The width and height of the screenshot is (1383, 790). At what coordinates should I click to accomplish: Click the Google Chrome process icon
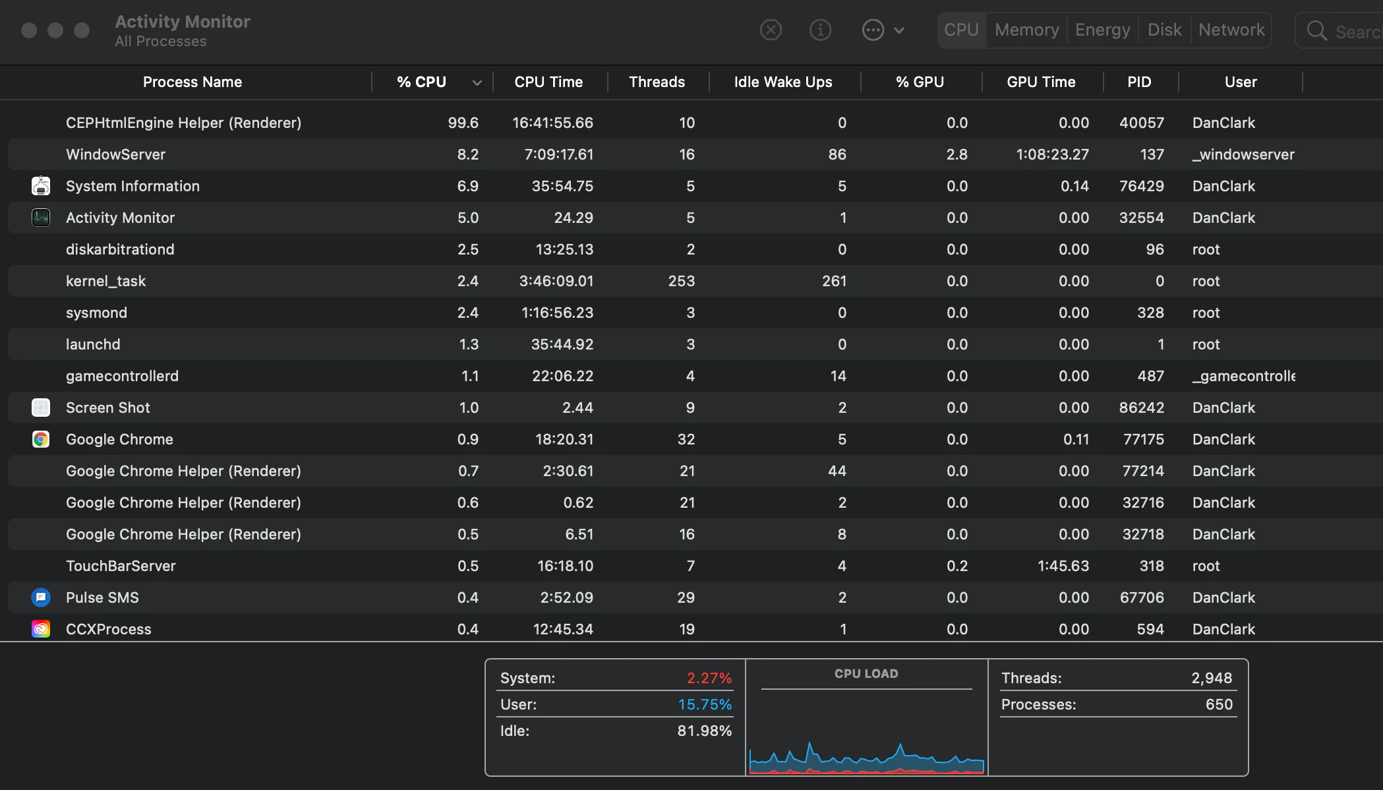[41, 439]
